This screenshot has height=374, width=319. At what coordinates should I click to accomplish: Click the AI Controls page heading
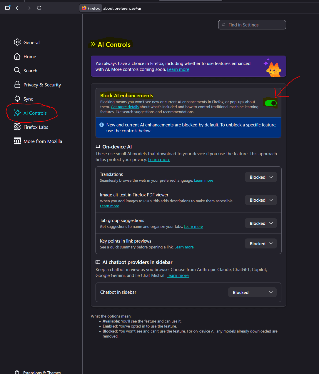click(x=114, y=44)
